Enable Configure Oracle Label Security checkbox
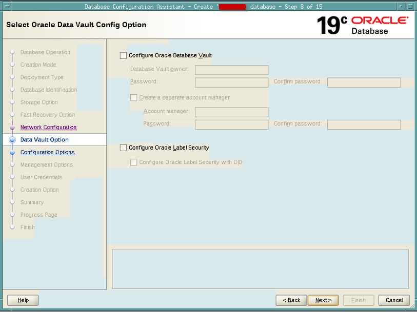 click(123, 148)
